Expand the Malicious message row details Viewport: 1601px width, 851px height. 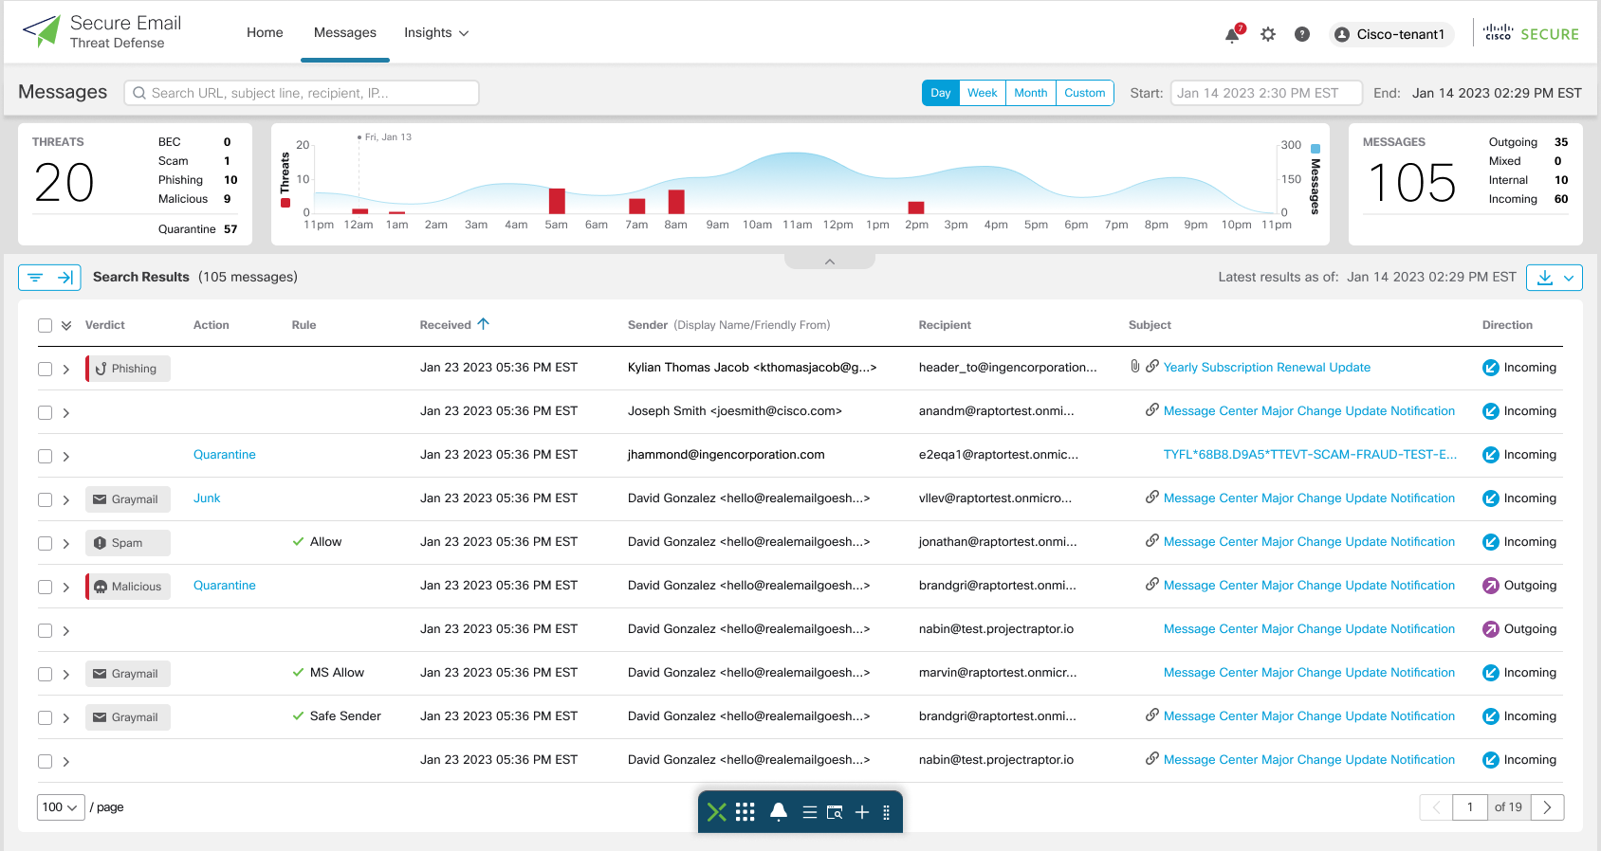pos(66,587)
